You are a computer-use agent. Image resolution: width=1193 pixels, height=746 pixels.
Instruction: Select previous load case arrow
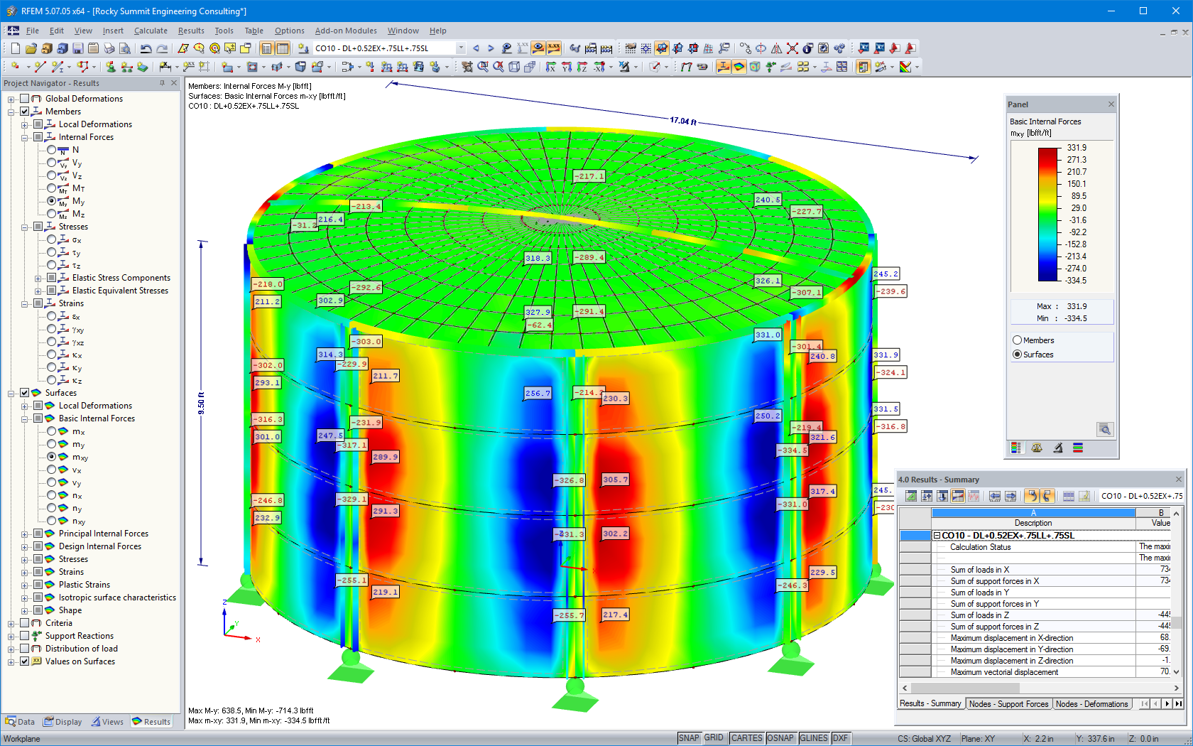(x=476, y=48)
